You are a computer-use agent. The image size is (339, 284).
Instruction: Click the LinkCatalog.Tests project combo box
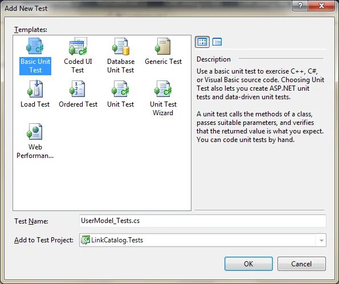203,240
